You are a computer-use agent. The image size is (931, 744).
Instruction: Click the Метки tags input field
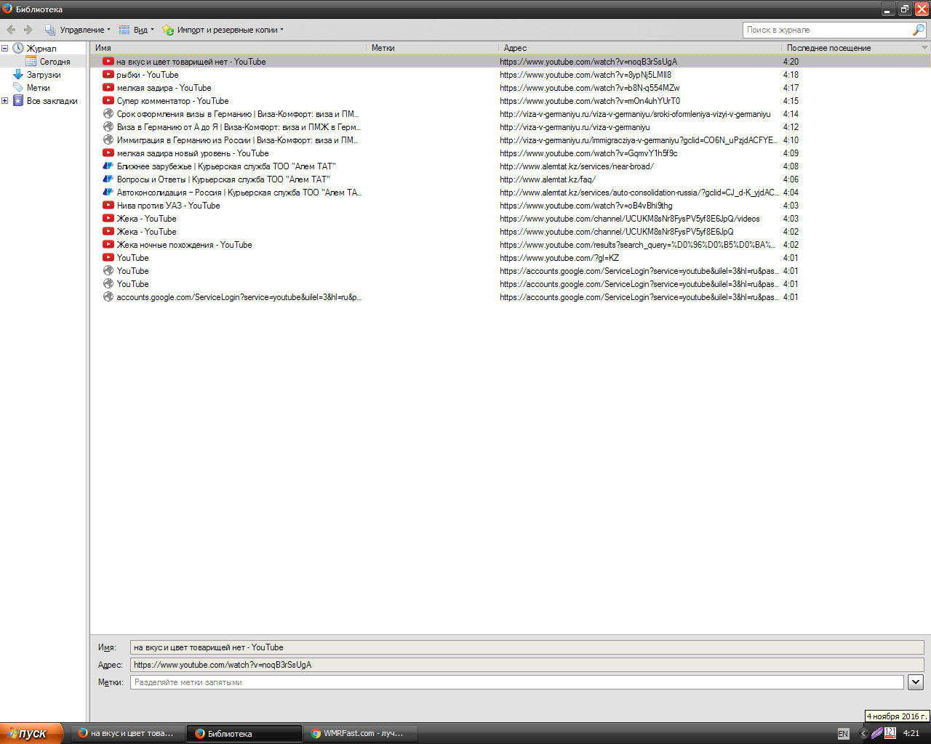[516, 682]
